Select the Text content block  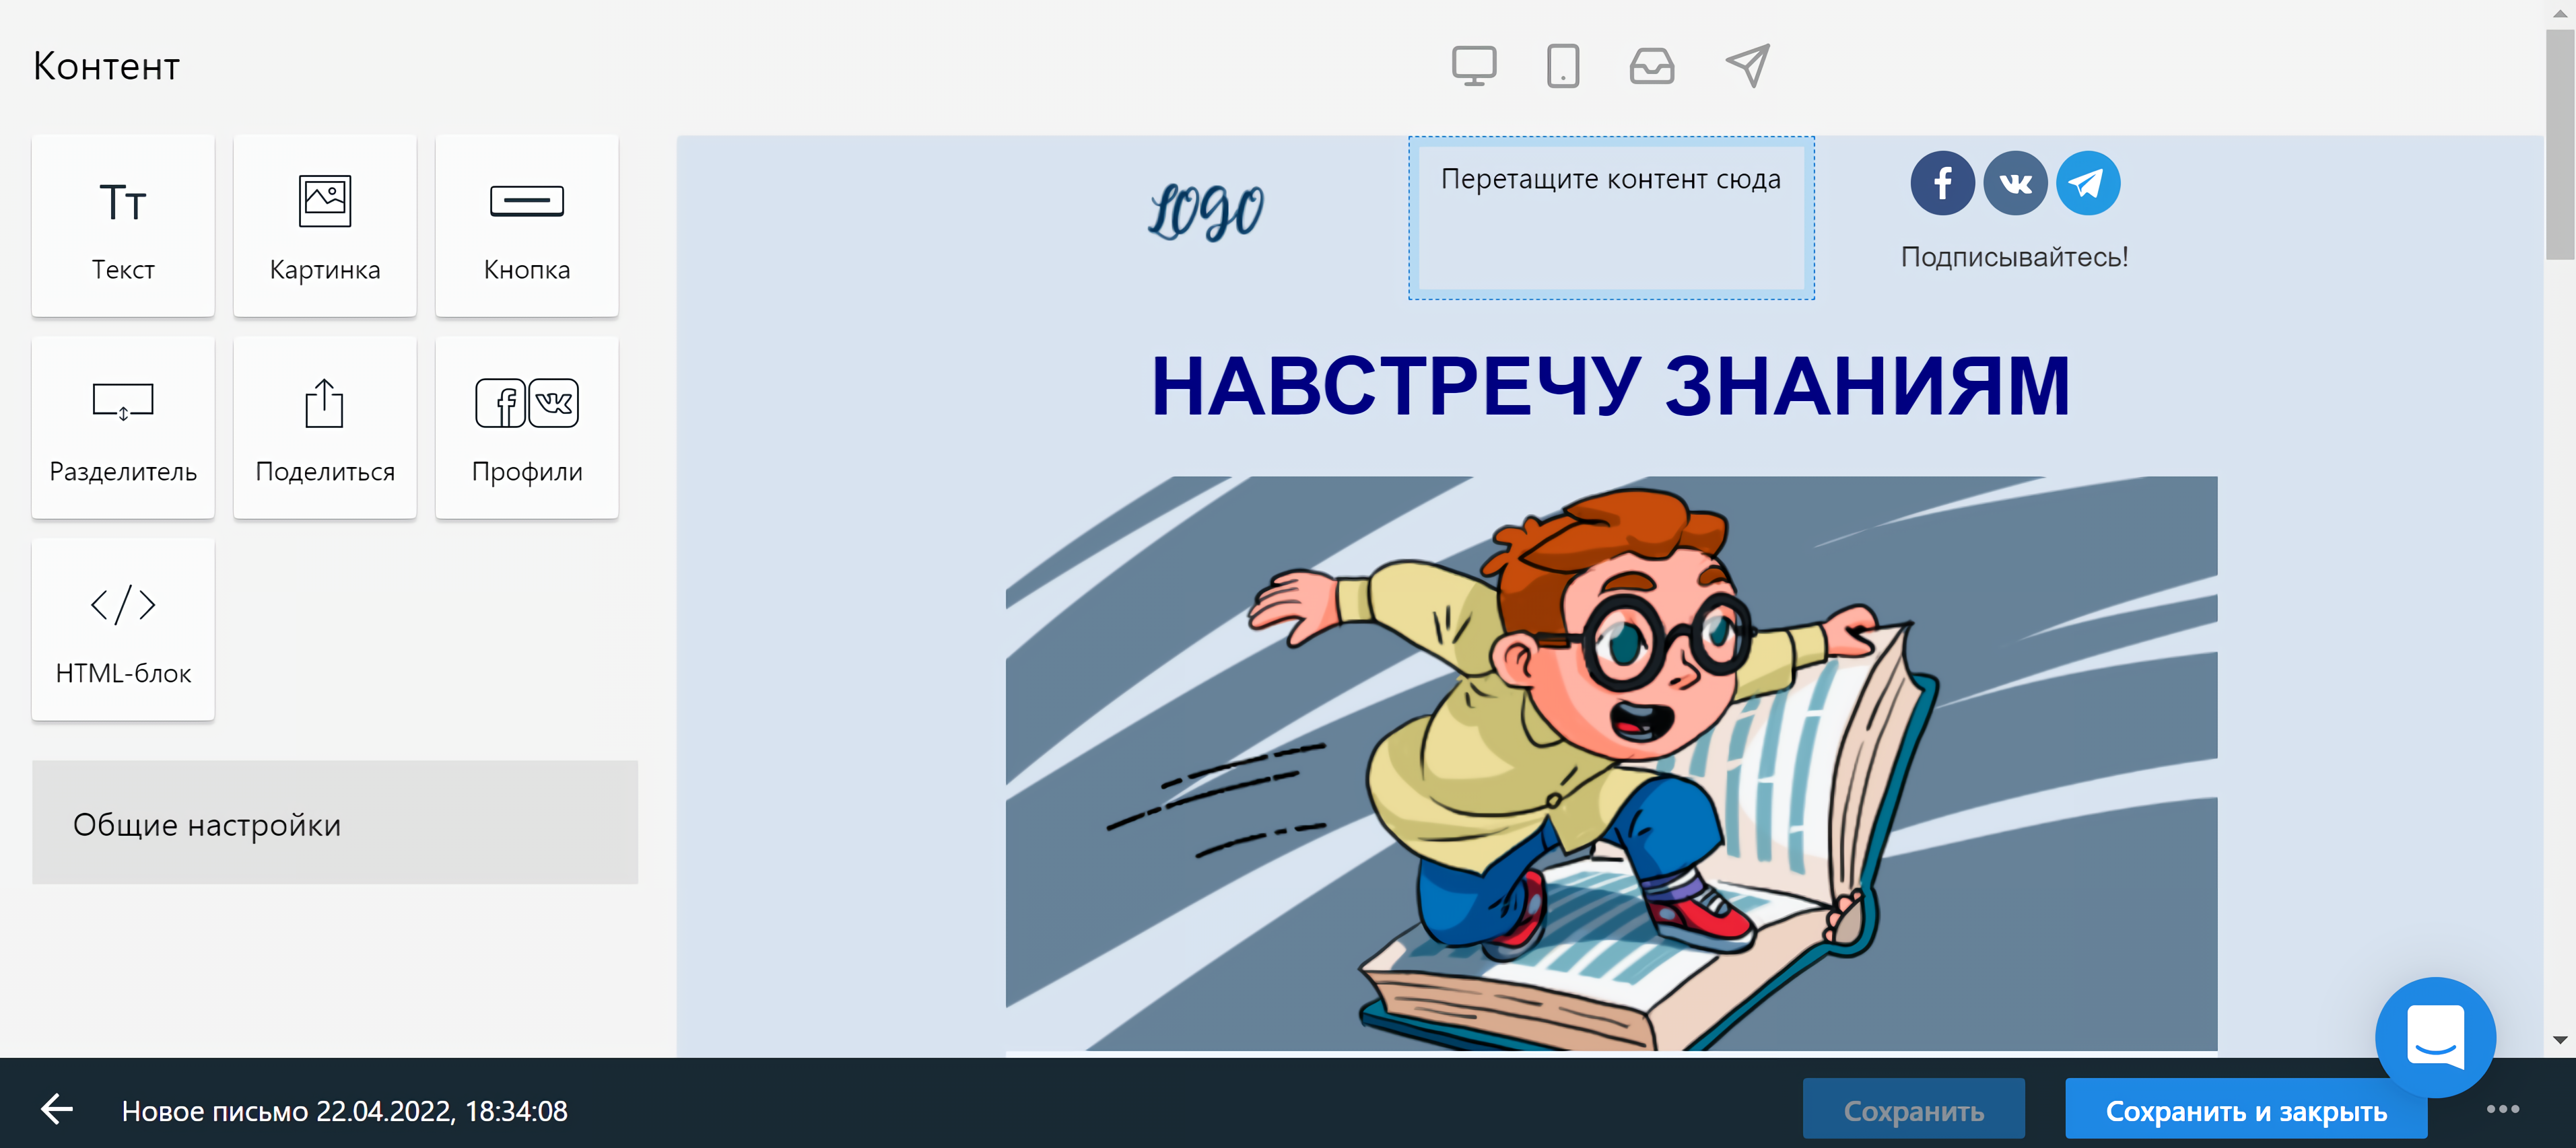[123, 226]
